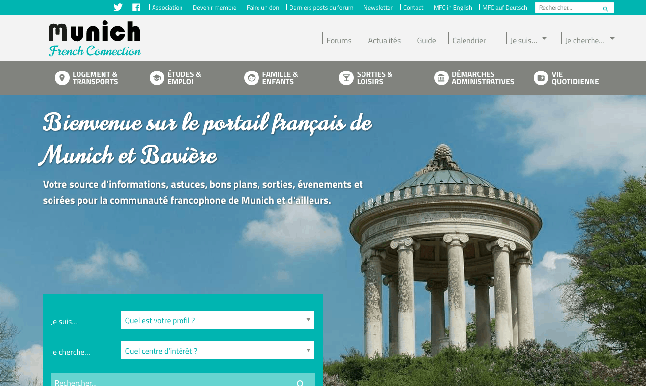Select LOGEMENT & TRANSPORTS category label
The height and width of the screenshot is (386, 646).
pos(95,78)
